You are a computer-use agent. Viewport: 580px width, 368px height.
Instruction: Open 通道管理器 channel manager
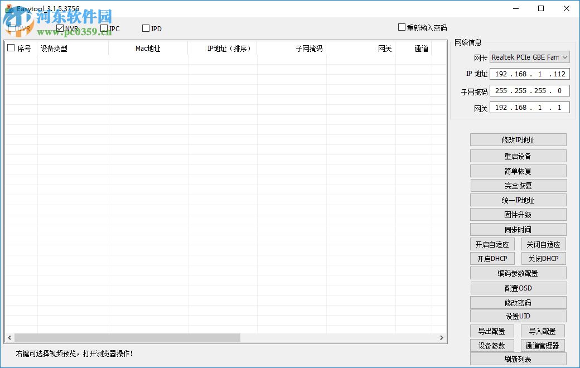(x=543, y=345)
